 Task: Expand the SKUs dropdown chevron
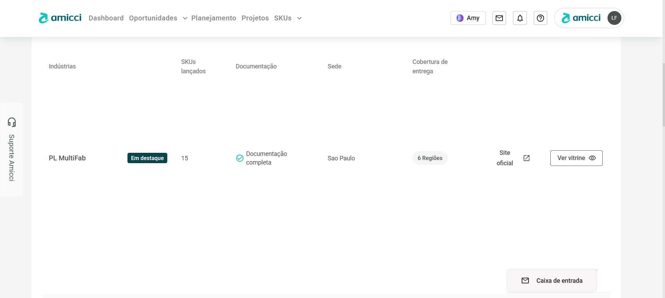coord(299,18)
